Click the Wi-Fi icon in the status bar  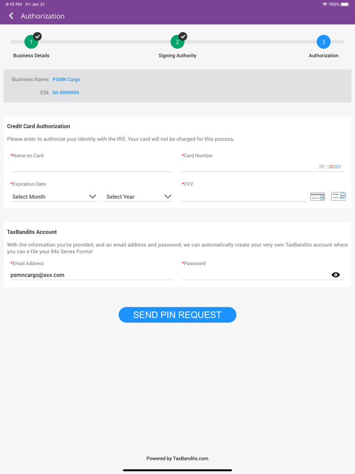pos(325,4)
